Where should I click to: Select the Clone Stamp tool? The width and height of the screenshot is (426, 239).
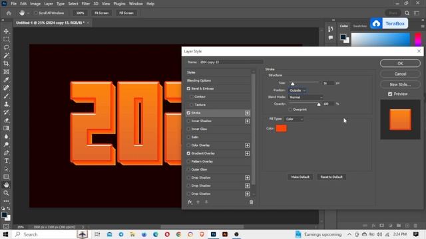[6, 104]
